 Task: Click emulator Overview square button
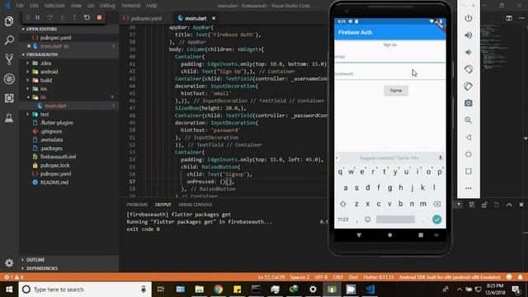(468, 171)
